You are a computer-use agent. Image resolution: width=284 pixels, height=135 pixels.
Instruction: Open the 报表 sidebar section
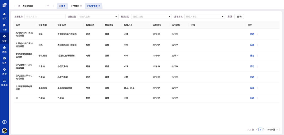[4, 60]
